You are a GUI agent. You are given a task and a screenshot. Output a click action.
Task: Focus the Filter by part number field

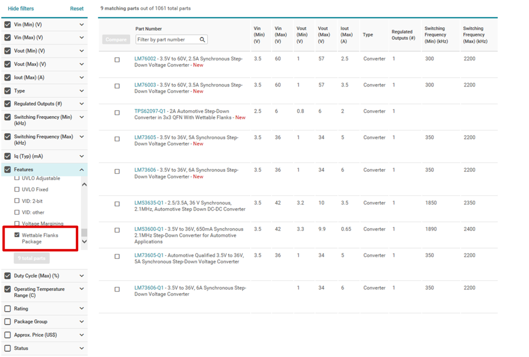coord(168,40)
